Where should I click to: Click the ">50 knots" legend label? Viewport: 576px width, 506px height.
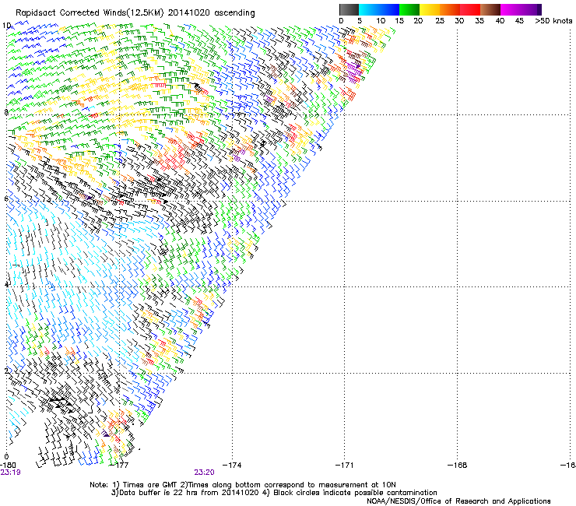(x=553, y=21)
